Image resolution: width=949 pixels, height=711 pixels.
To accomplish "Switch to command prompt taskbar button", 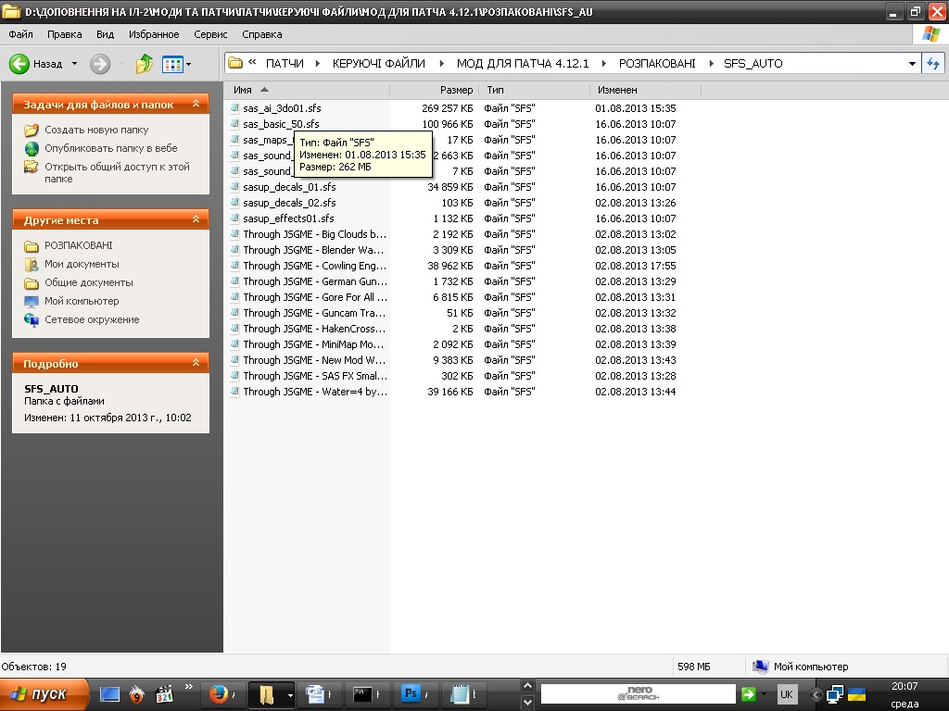I will click(368, 694).
